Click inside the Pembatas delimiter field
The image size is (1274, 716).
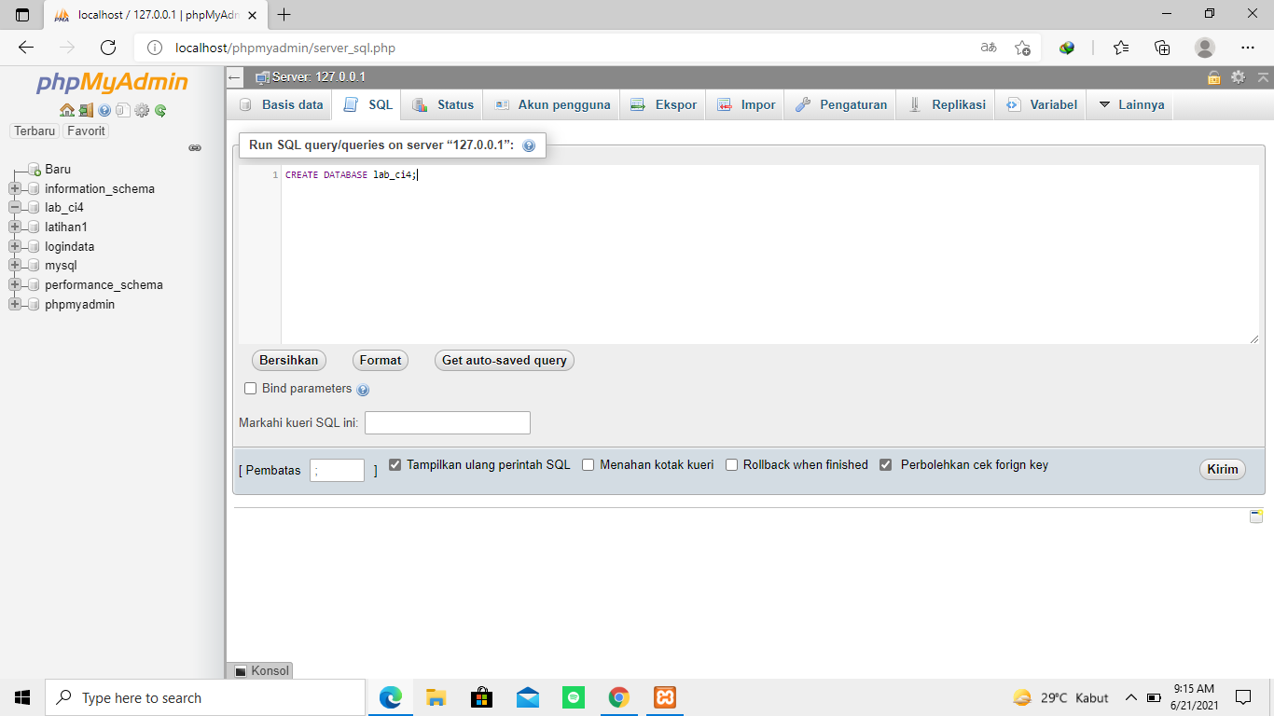(x=338, y=470)
